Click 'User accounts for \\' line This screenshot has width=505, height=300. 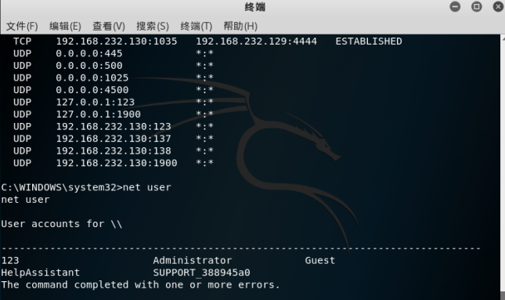coord(62,224)
